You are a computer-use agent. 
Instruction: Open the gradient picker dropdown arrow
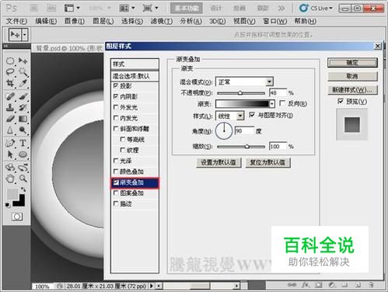pyautogui.click(x=271, y=104)
